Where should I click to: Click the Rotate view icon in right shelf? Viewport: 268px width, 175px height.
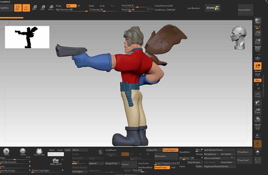point(258,119)
